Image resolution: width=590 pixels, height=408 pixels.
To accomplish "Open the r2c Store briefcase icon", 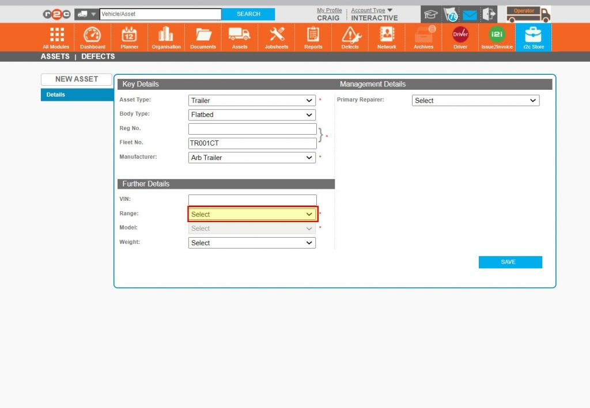I will (533, 33).
